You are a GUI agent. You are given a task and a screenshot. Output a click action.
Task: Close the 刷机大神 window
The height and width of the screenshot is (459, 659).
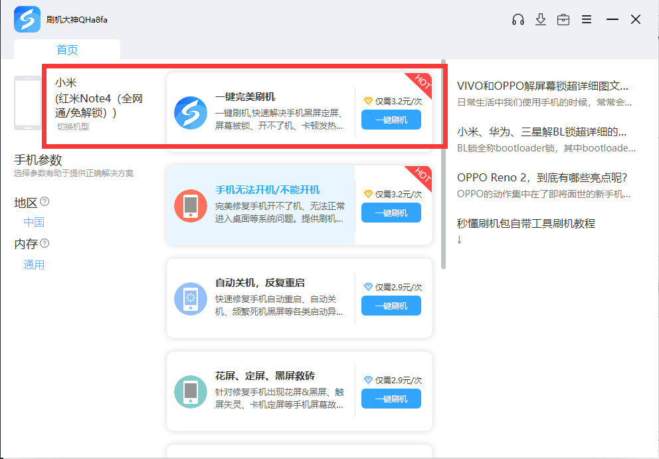636,19
